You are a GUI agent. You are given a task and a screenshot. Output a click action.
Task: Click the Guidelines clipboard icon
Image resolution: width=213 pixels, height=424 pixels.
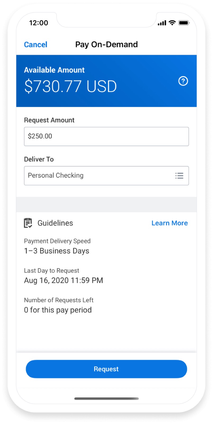[28, 223]
